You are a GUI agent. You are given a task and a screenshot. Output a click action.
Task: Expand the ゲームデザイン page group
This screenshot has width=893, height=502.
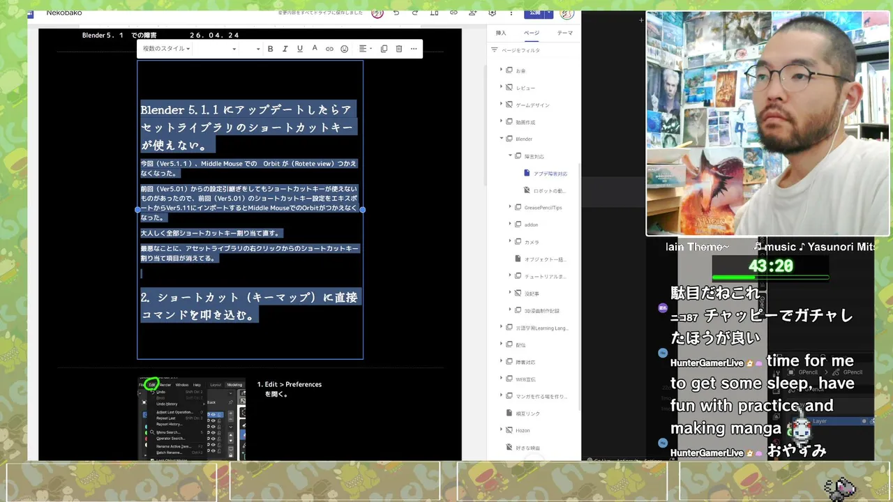(x=501, y=105)
